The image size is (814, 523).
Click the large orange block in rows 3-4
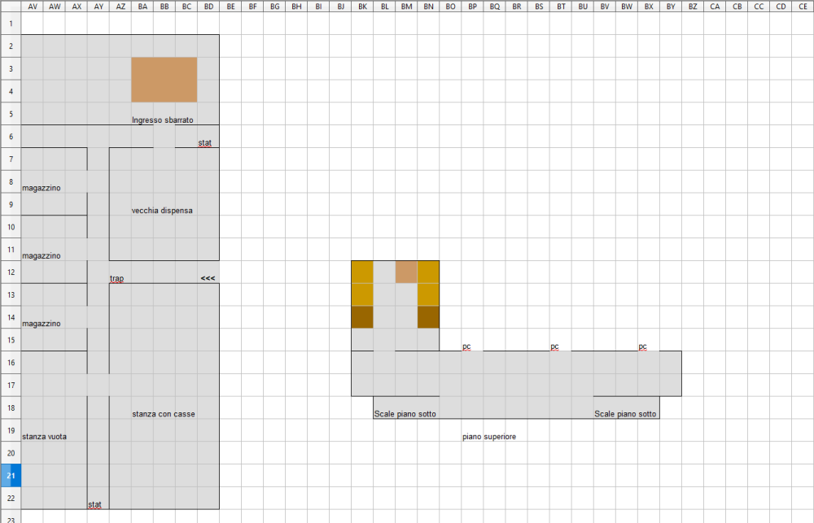tap(164, 79)
